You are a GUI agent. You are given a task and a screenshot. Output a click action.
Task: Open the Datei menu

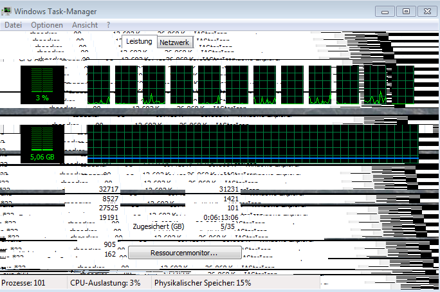click(13, 25)
